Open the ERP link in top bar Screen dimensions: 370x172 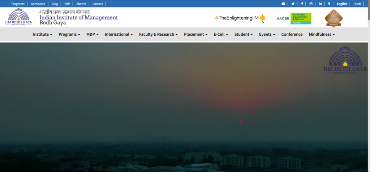click(67, 4)
